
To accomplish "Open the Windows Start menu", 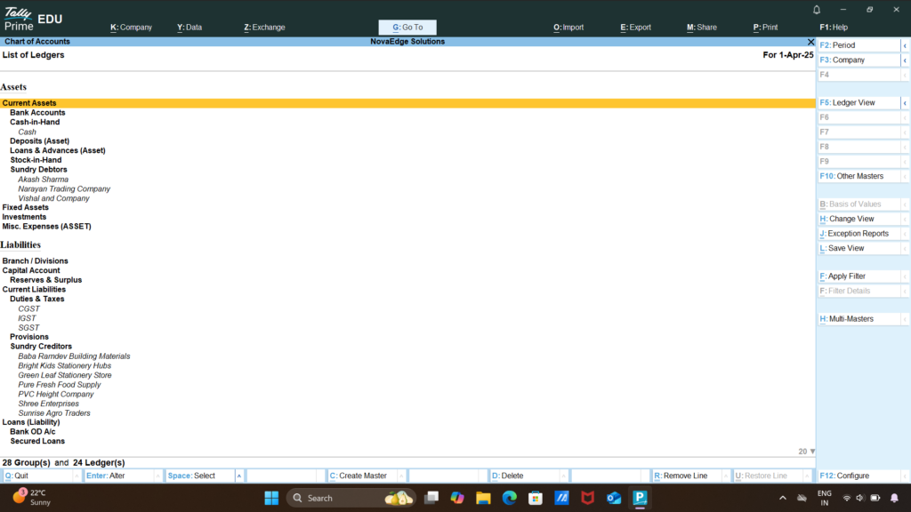I will 271,498.
